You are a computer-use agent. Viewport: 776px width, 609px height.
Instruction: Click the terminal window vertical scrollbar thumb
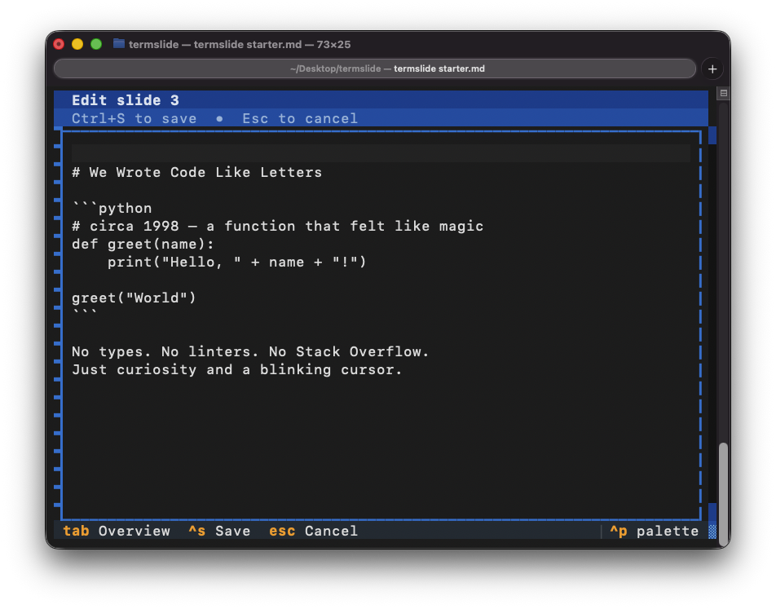click(x=723, y=493)
